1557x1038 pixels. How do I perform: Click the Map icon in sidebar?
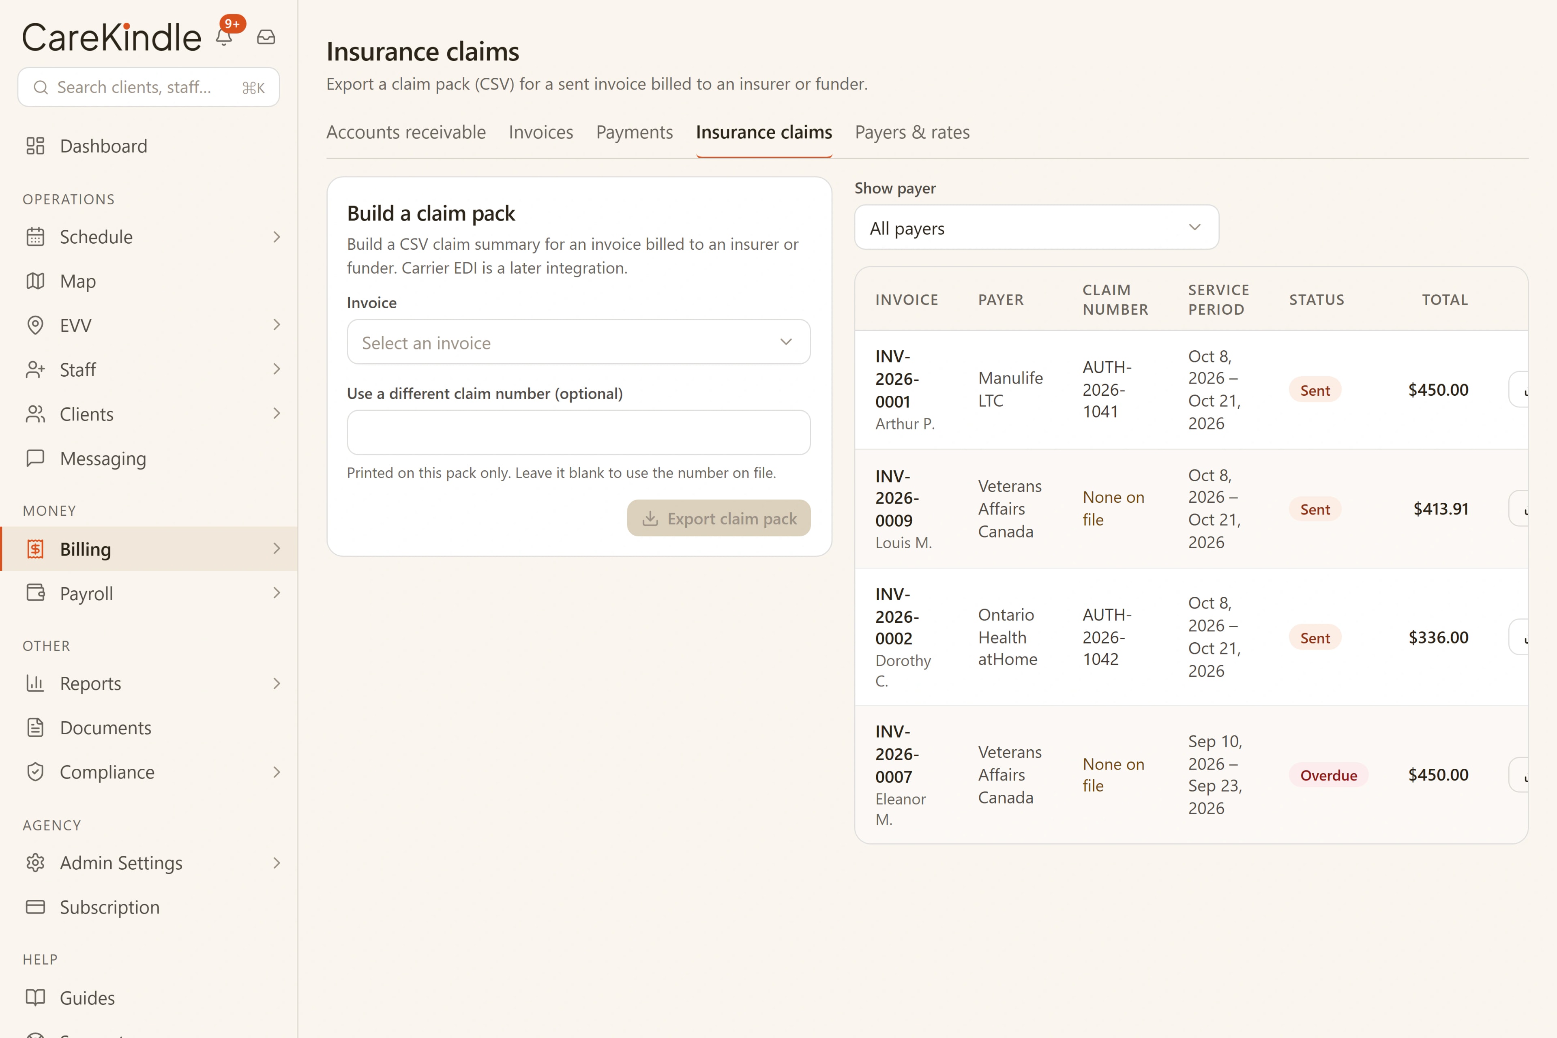pos(35,281)
